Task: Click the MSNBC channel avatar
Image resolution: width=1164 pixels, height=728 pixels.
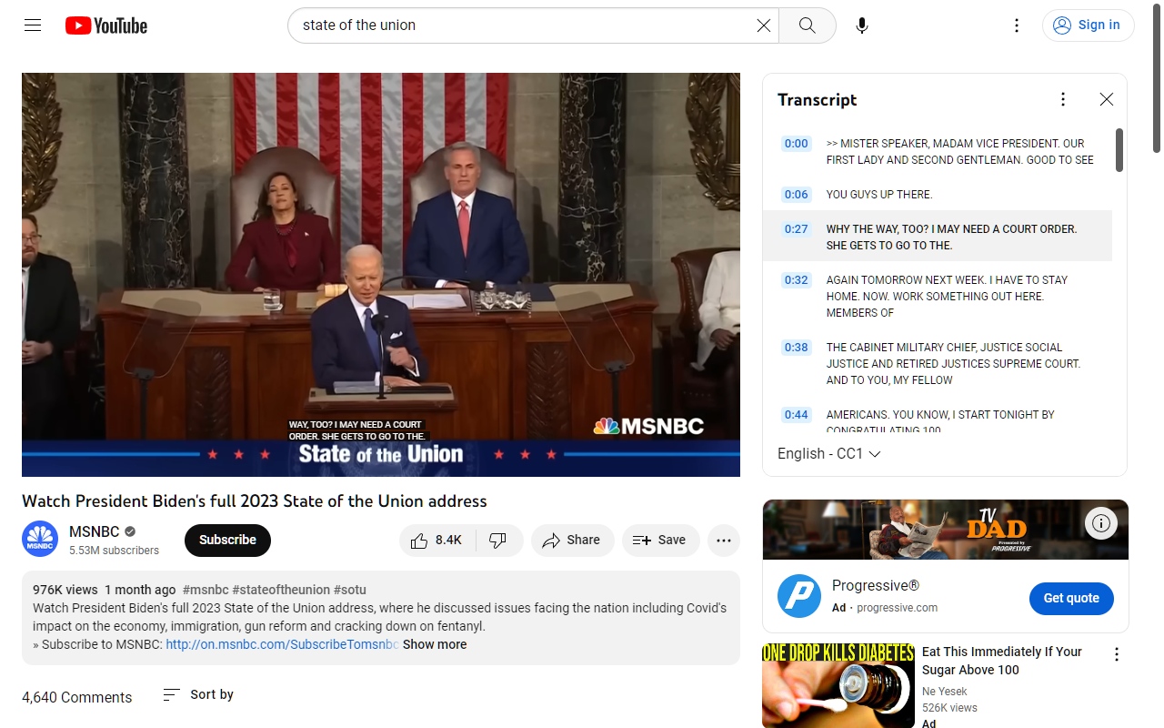Action: pos(40,540)
